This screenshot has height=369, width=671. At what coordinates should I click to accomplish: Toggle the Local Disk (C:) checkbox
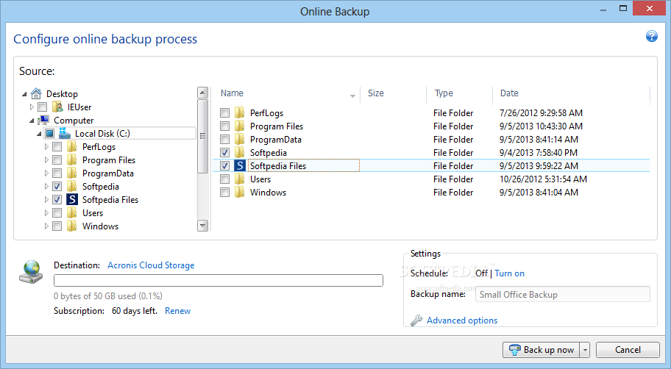click(x=49, y=133)
